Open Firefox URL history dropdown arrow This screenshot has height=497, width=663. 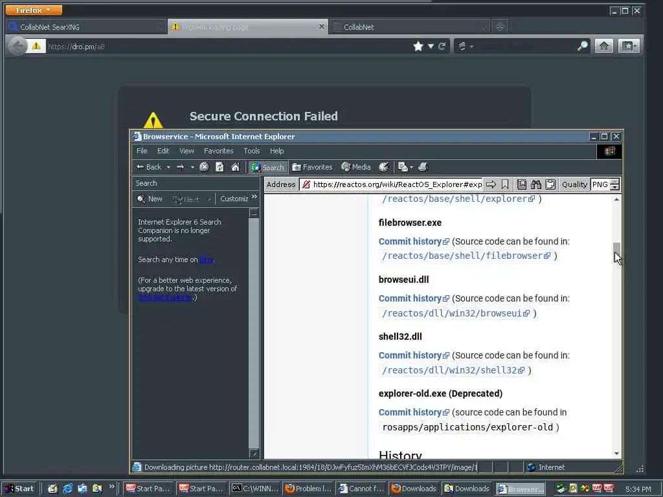pos(431,46)
